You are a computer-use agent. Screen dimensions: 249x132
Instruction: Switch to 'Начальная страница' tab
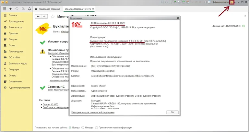(49, 9)
